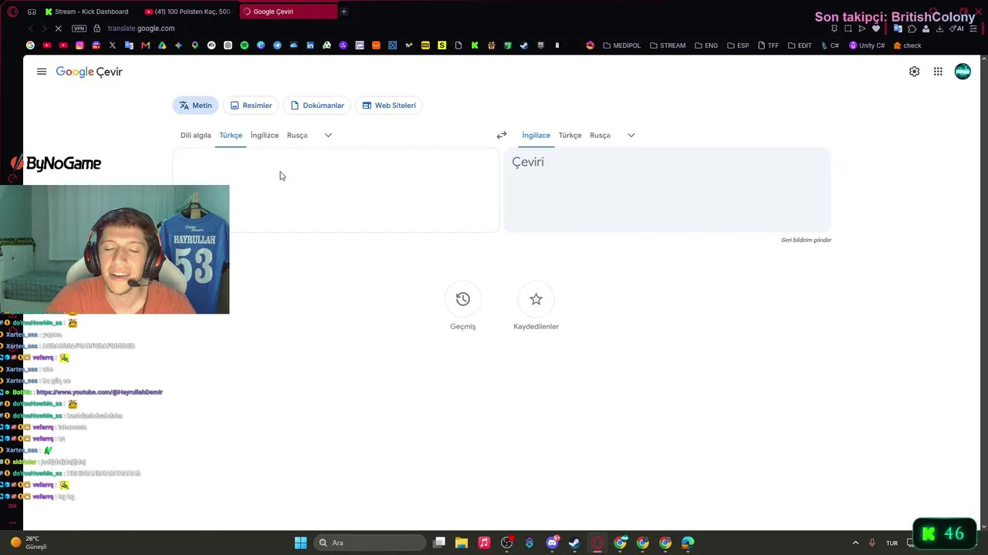Viewport: 988px width, 555px height.
Task: Click the translate.google.com address bar
Action: click(x=141, y=29)
